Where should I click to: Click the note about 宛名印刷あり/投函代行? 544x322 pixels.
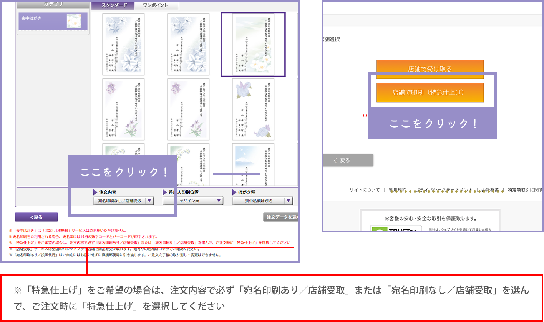click(115, 255)
